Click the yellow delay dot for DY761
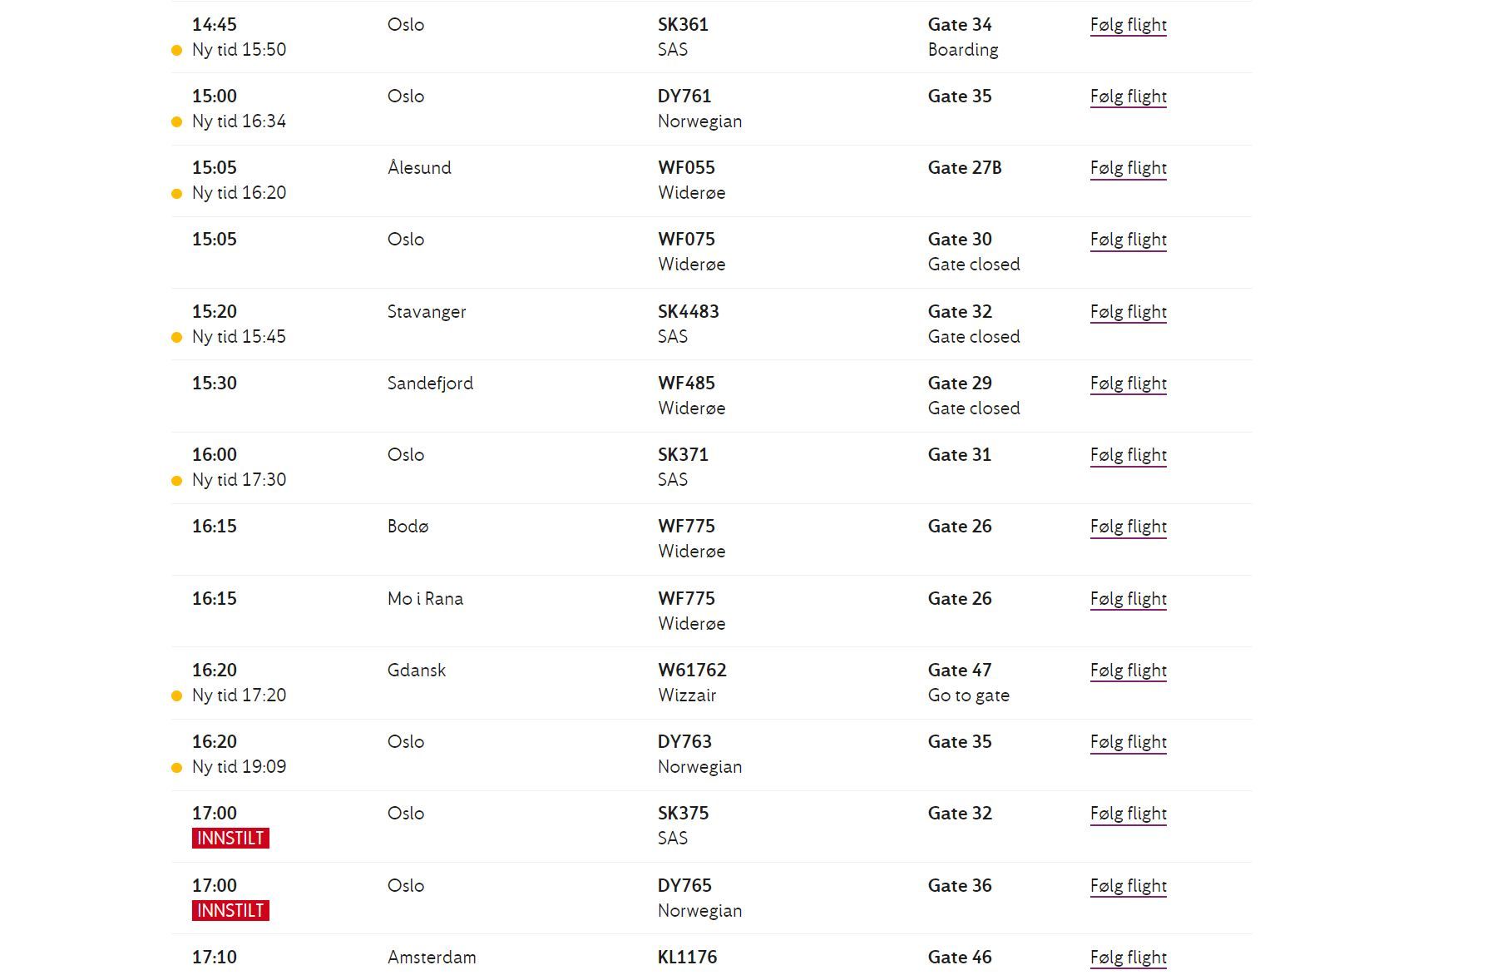1487x975 pixels. tap(176, 122)
